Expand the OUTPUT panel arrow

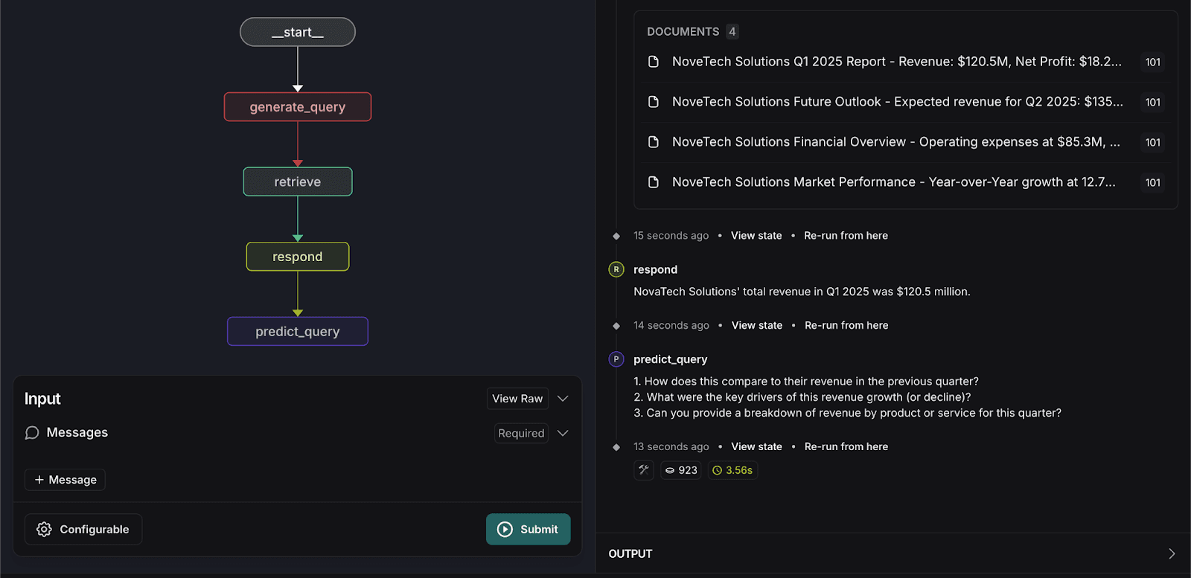point(1172,553)
